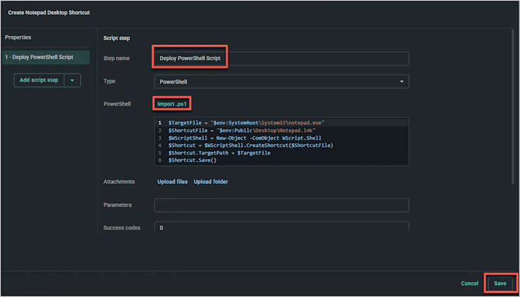Click the Upload folder link

211,182
